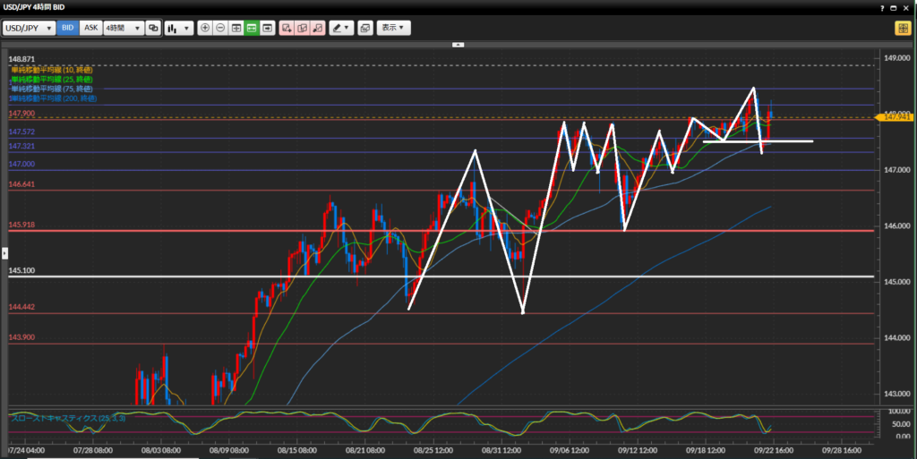Open the 4時間 timeframe dropdown
Viewport: 917px width, 459px height.
[123, 28]
